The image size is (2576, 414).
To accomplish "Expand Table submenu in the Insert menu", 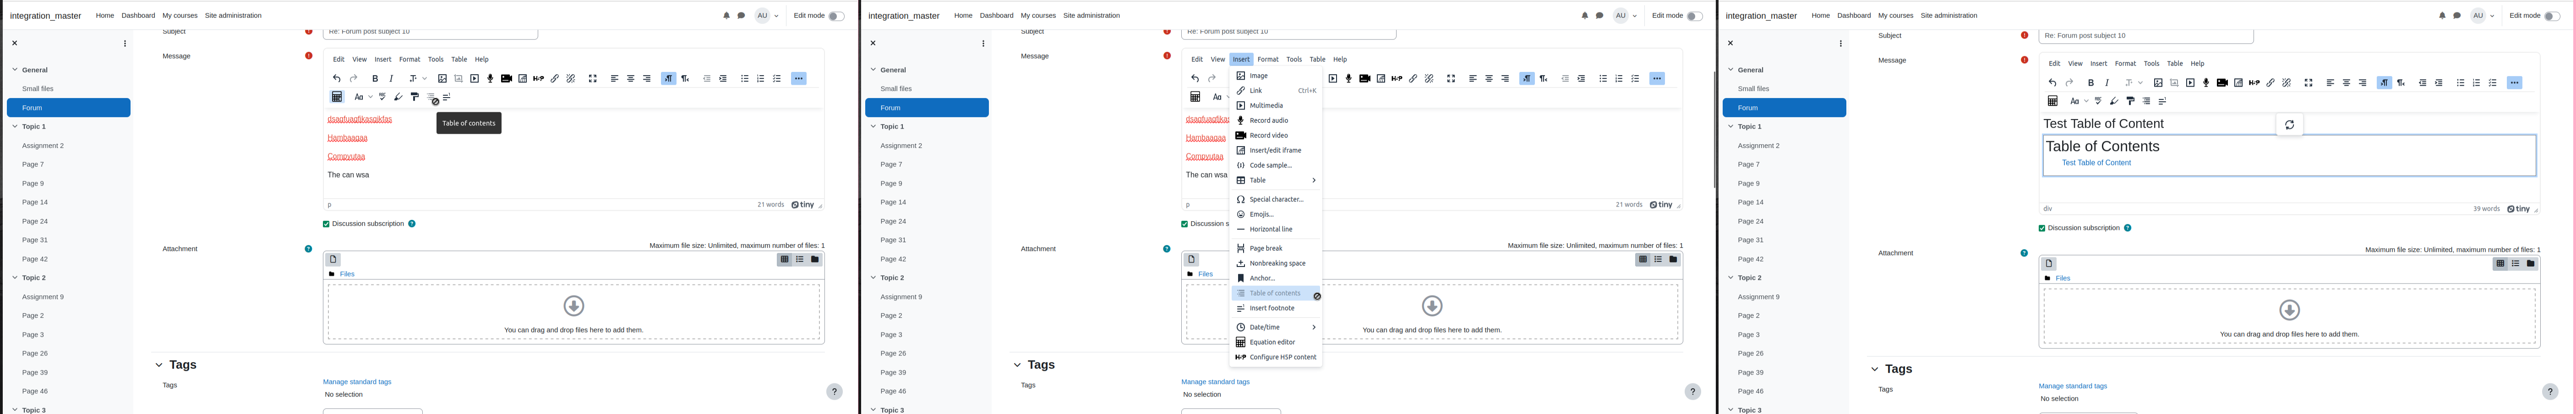I will click(1276, 181).
